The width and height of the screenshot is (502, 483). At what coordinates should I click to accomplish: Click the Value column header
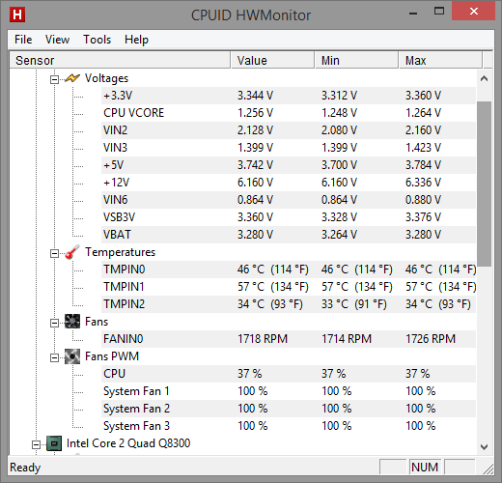tap(272, 60)
